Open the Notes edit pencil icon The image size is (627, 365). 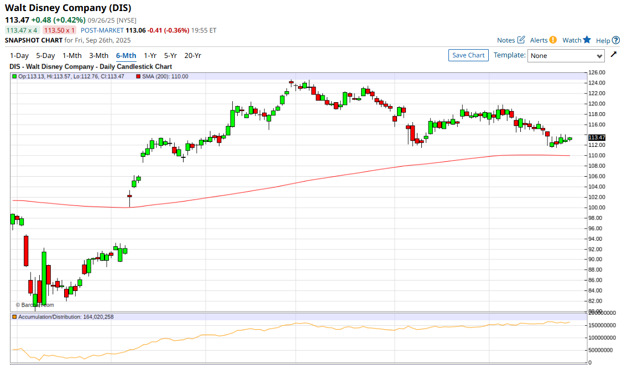point(521,40)
